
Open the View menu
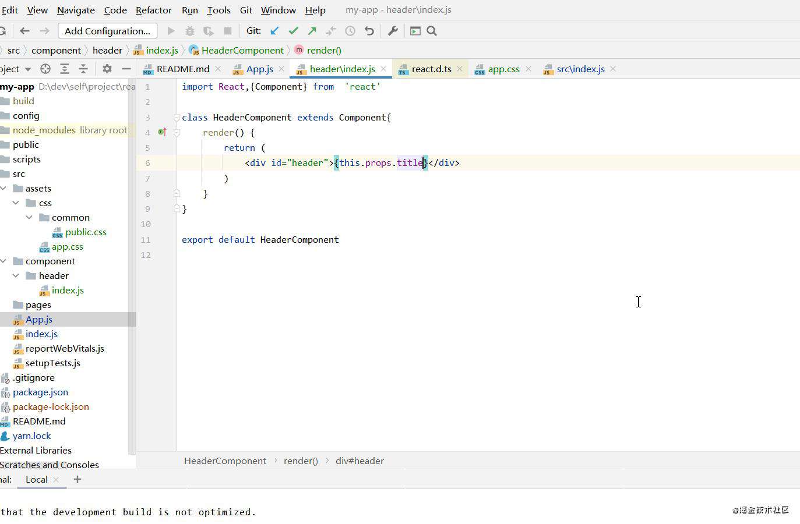pos(37,10)
